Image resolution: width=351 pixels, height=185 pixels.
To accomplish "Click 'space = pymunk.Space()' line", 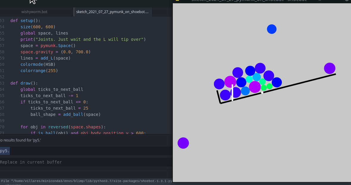I will [x=48, y=46].
